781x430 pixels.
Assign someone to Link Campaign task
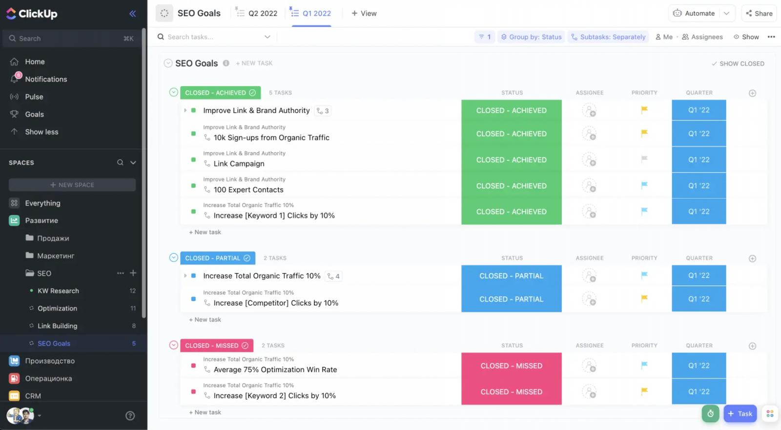coord(589,160)
